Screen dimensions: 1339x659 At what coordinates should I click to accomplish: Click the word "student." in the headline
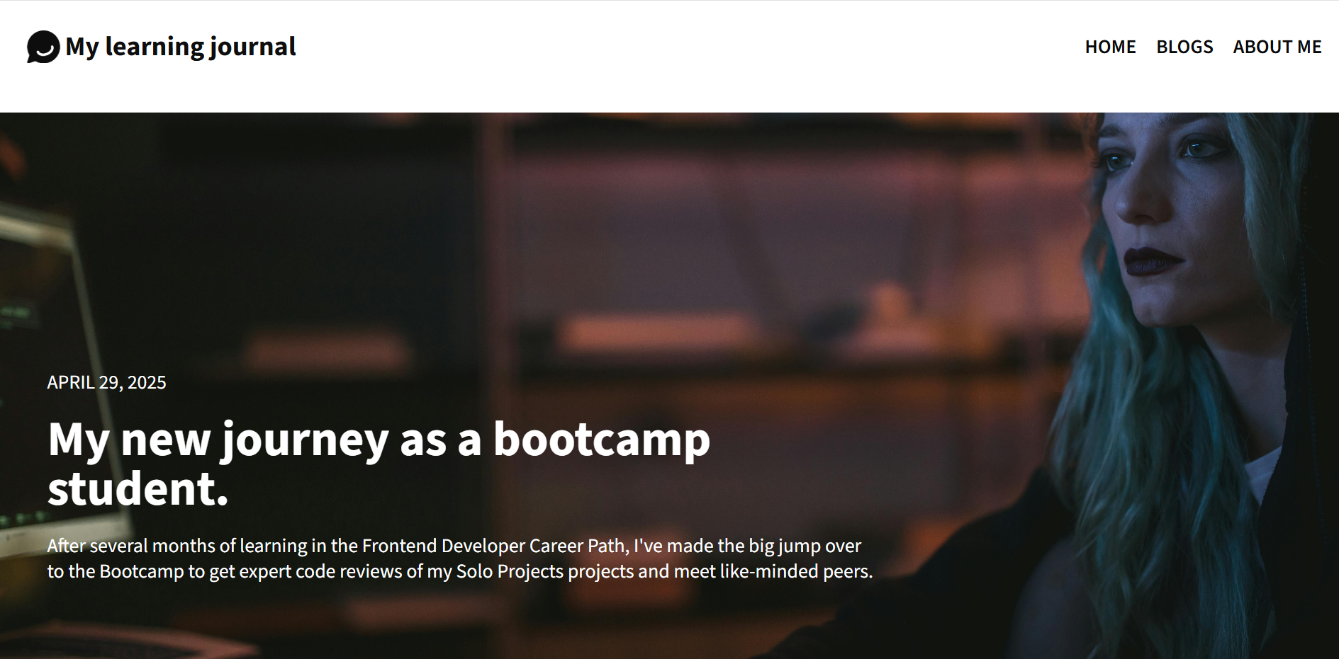(x=138, y=488)
